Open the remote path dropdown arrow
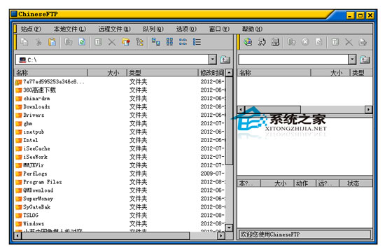The width and height of the screenshot is (385, 252). pyautogui.click(x=352, y=59)
